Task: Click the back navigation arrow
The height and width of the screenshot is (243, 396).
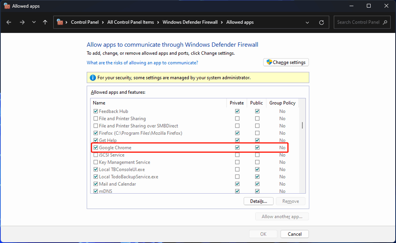Action: (9, 22)
